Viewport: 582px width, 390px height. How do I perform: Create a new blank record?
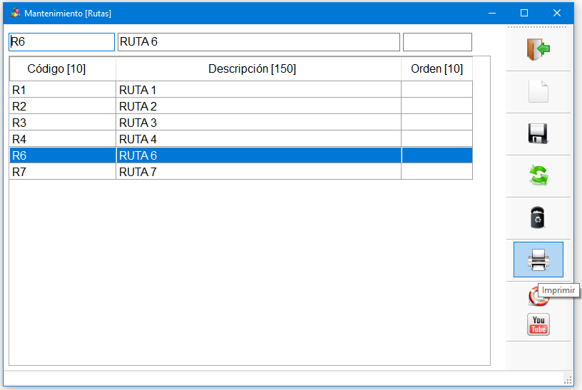point(538,91)
